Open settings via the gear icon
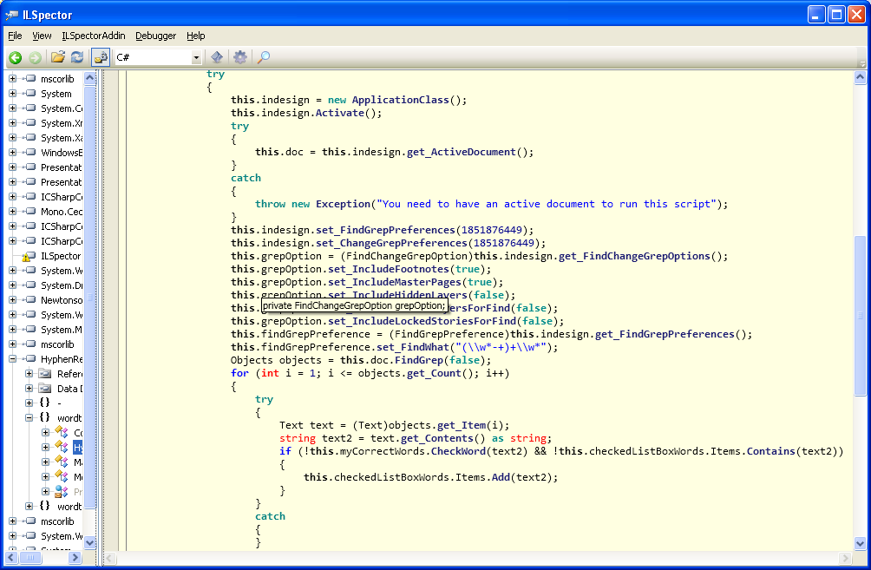Image resolution: width=871 pixels, height=570 pixels. pos(240,57)
